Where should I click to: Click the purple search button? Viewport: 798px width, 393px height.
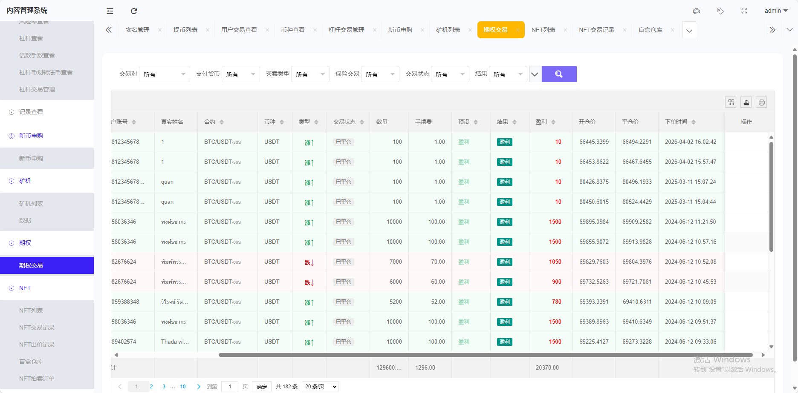[559, 74]
